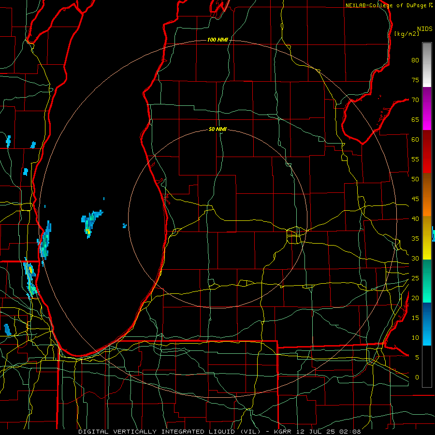Click the 65 value on the VIL scale
This screenshot has height=435, width=435.
tap(415, 120)
